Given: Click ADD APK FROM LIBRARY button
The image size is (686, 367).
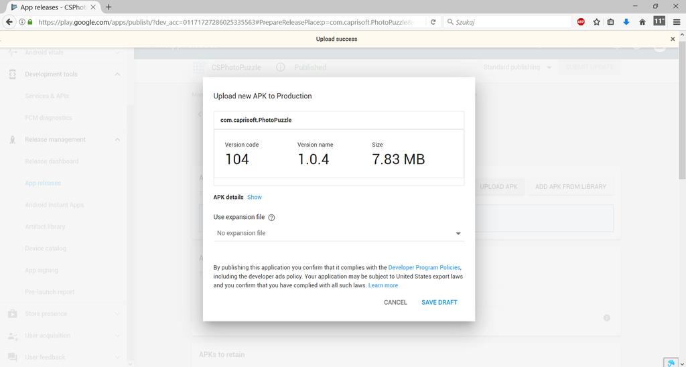Looking at the screenshot, I should [x=571, y=187].
